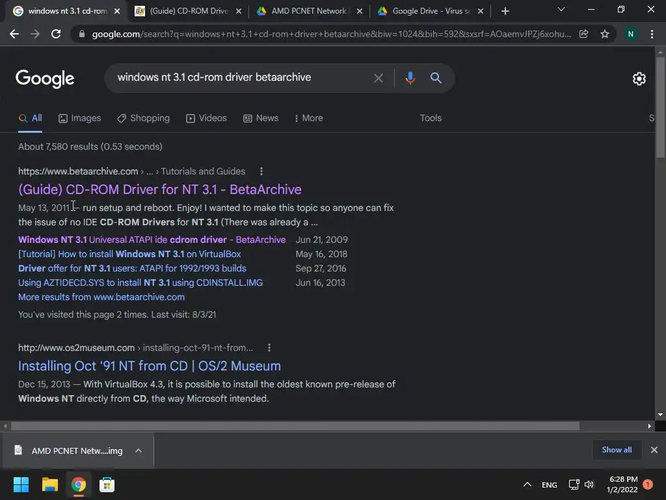Open Windows NT 3.1 Universal ATAPI link
The width and height of the screenshot is (666, 500).
point(152,240)
